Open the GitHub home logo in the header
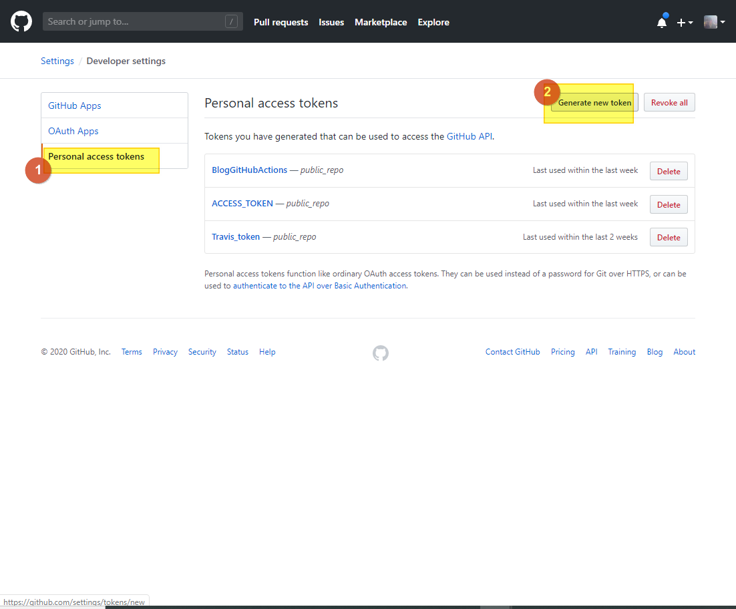The height and width of the screenshot is (609, 736). [x=21, y=21]
